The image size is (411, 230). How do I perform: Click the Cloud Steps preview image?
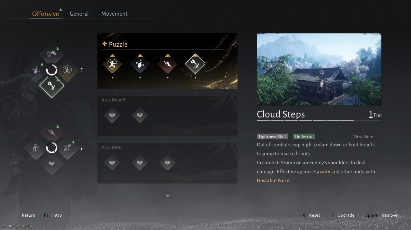(x=319, y=70)
